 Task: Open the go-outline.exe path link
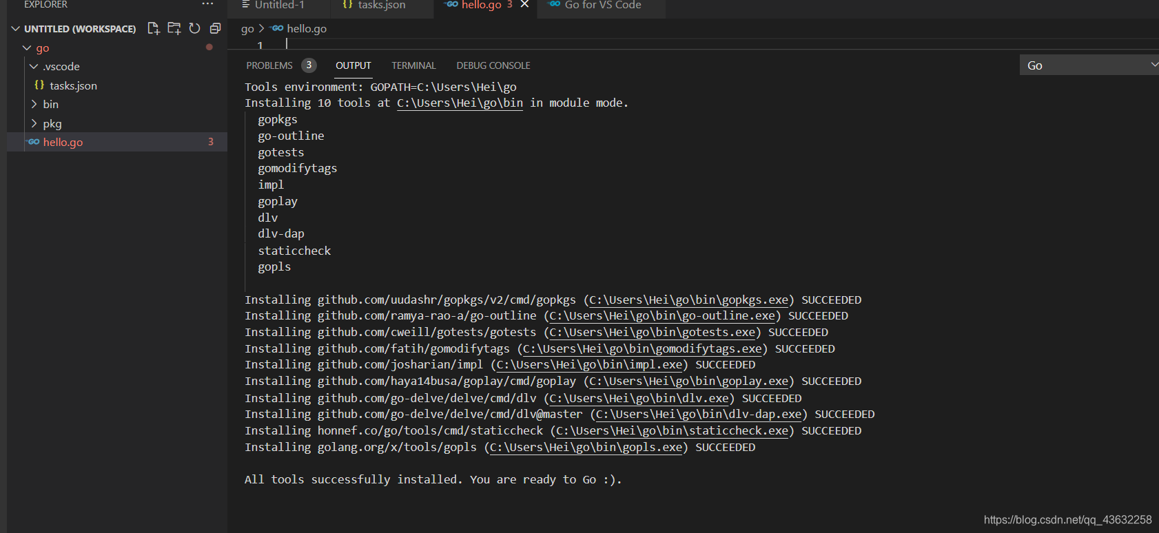tap(662, 315)
